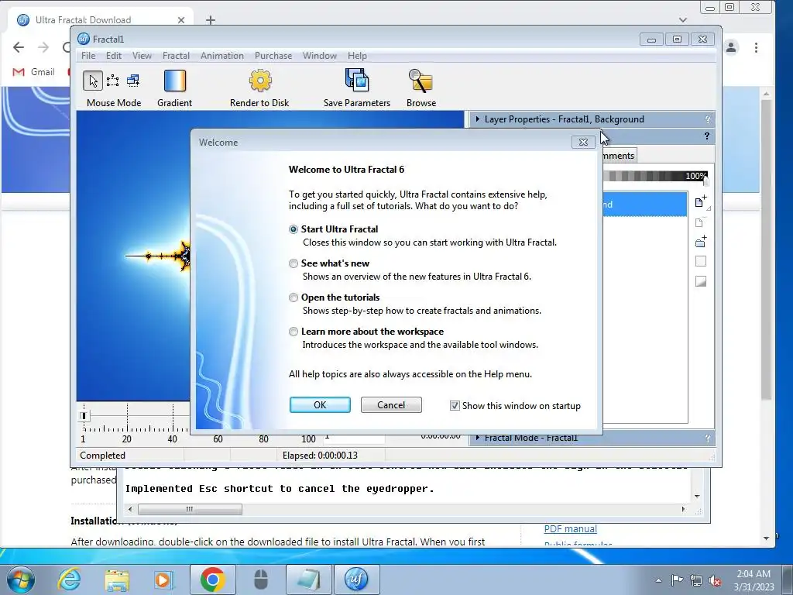This screenshot has height=595, width=793.
Task: Select the Start Ultra Fractal option
Action: point(294,229)
